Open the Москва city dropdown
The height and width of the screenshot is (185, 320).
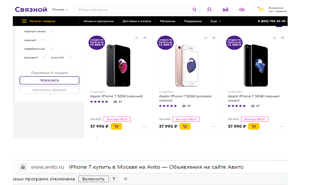[59, 9]
